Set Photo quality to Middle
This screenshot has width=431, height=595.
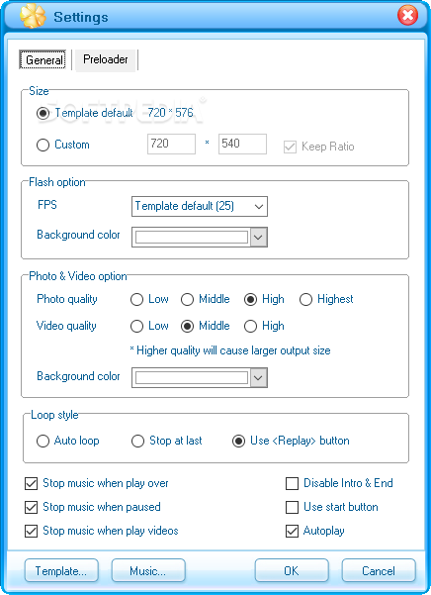tap(187, 300)
